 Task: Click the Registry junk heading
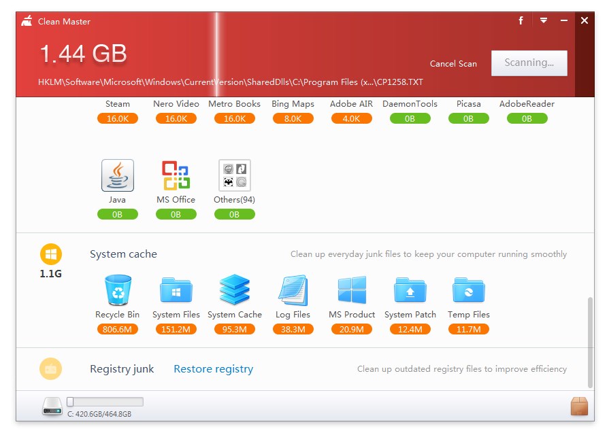(122, 368)
